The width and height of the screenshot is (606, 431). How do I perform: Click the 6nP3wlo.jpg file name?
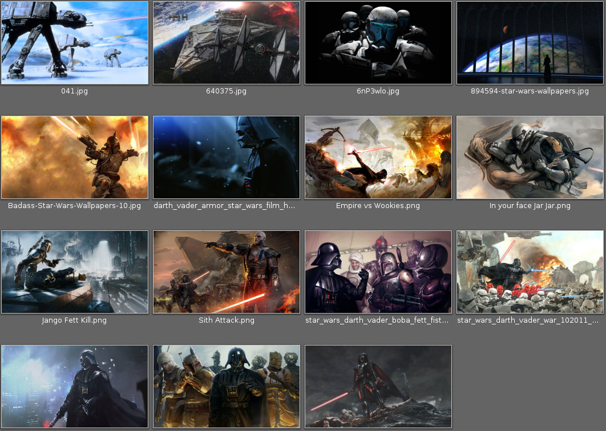click(x=378, y=91)
